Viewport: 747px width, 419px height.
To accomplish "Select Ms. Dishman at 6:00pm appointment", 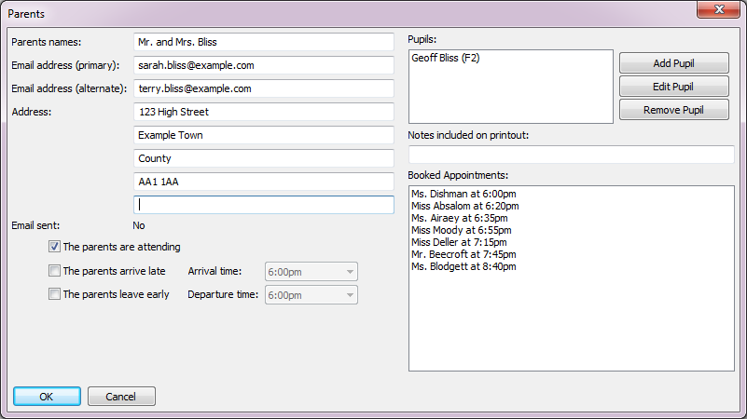I will point(463,194).
